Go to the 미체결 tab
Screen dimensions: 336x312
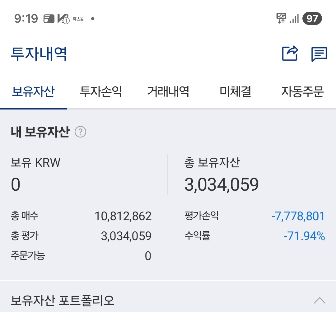(x=235, y=91)
